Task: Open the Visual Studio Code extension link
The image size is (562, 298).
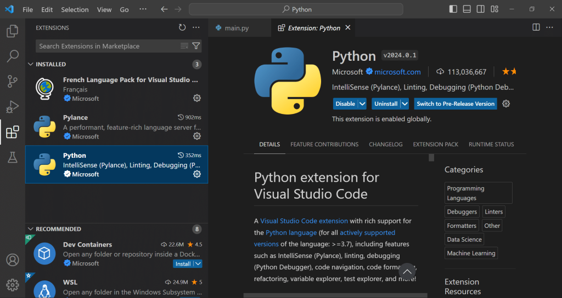Action: [304, 221]
